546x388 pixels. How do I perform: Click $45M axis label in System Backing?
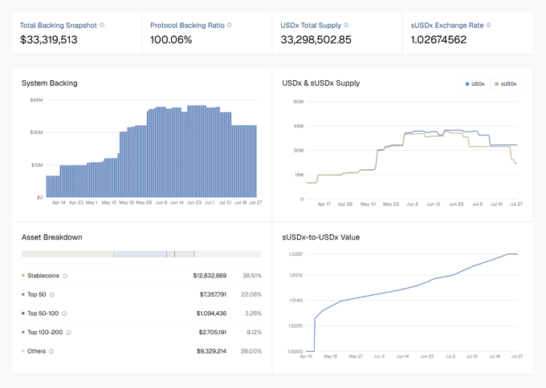[37, 100]
